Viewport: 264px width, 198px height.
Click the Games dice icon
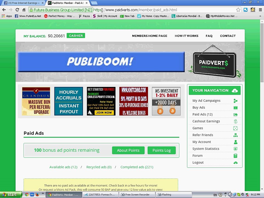click(235, 128)
